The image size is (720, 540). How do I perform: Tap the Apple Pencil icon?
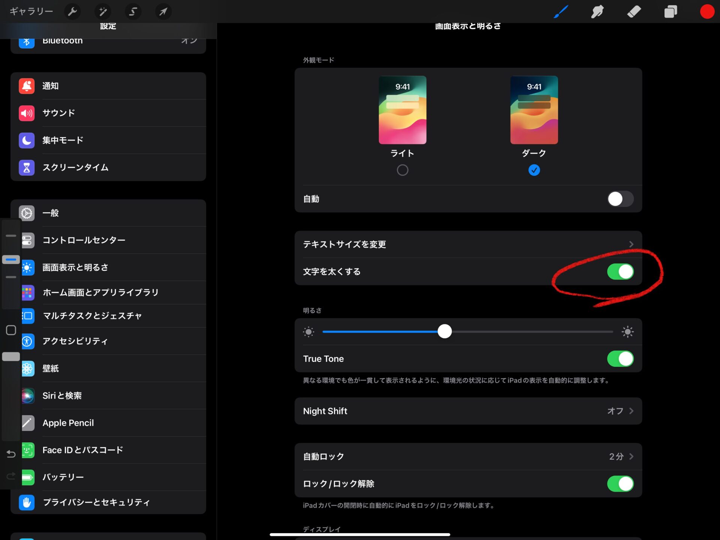coord(28,423)
